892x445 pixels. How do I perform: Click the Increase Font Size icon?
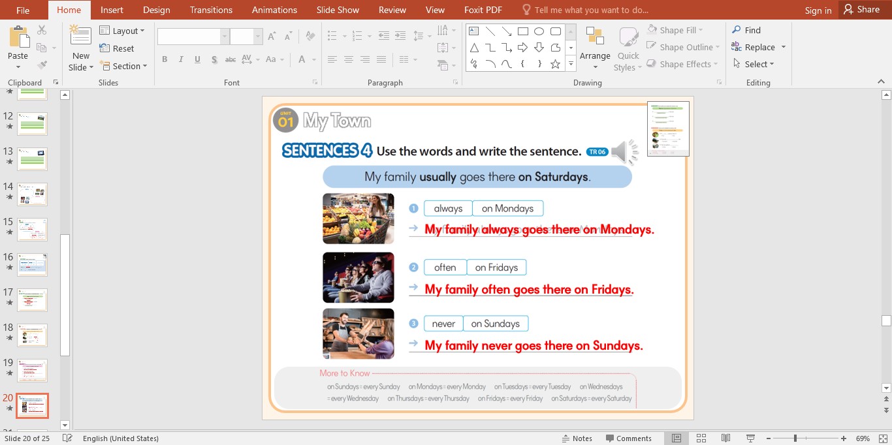(272, 37)
